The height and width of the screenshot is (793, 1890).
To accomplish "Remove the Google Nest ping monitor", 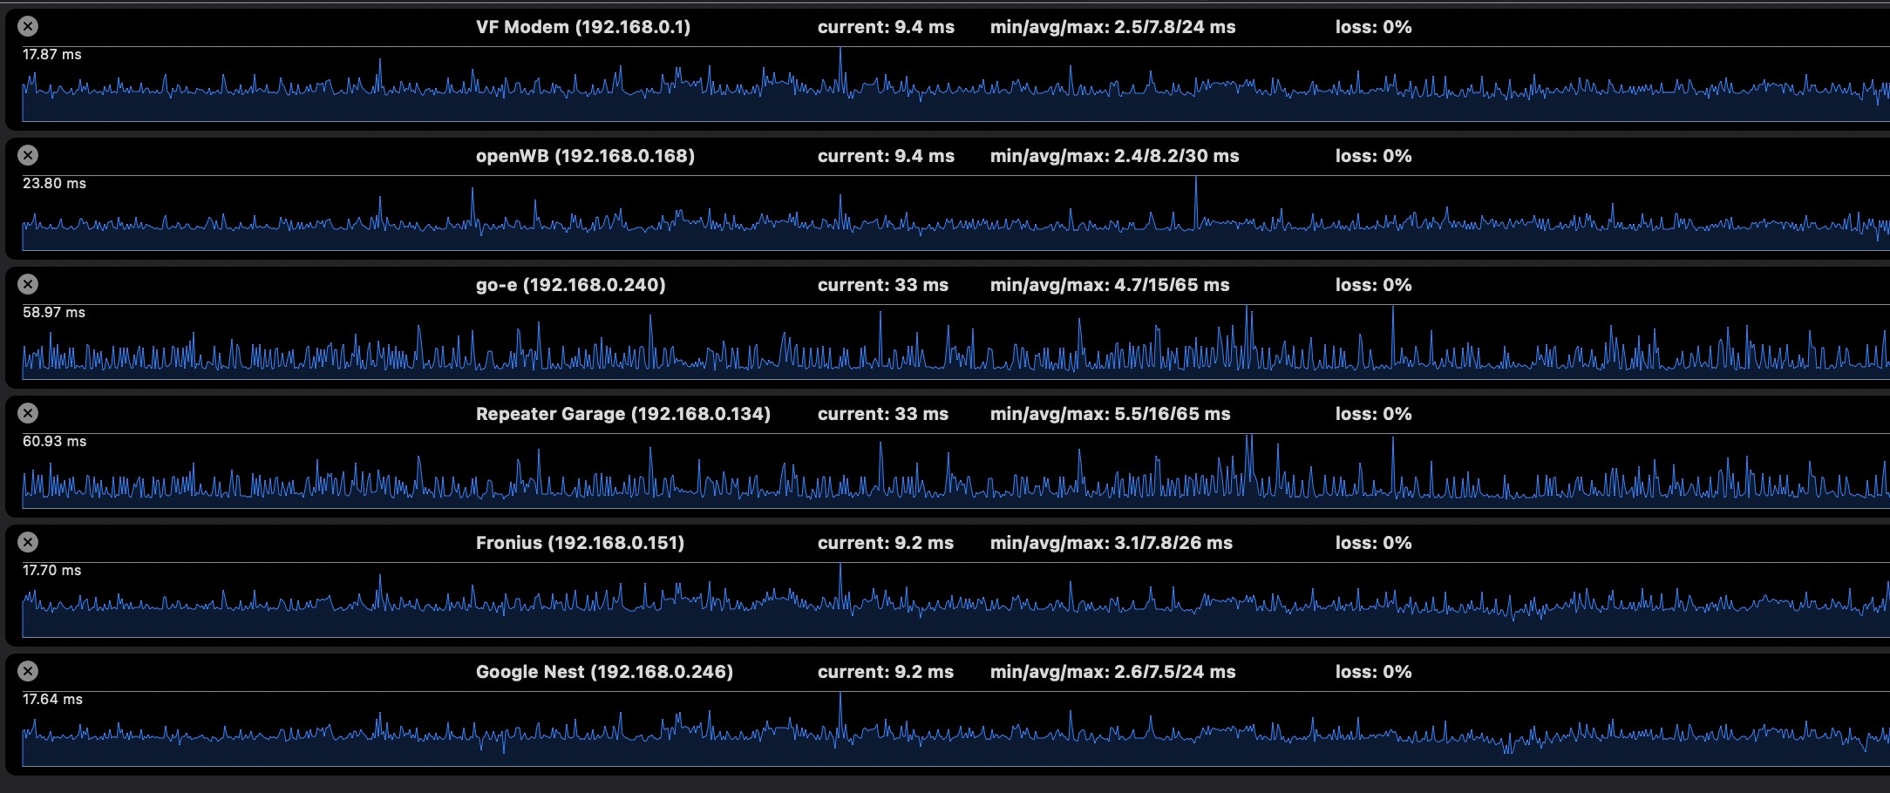I will [x=28, y=671].
